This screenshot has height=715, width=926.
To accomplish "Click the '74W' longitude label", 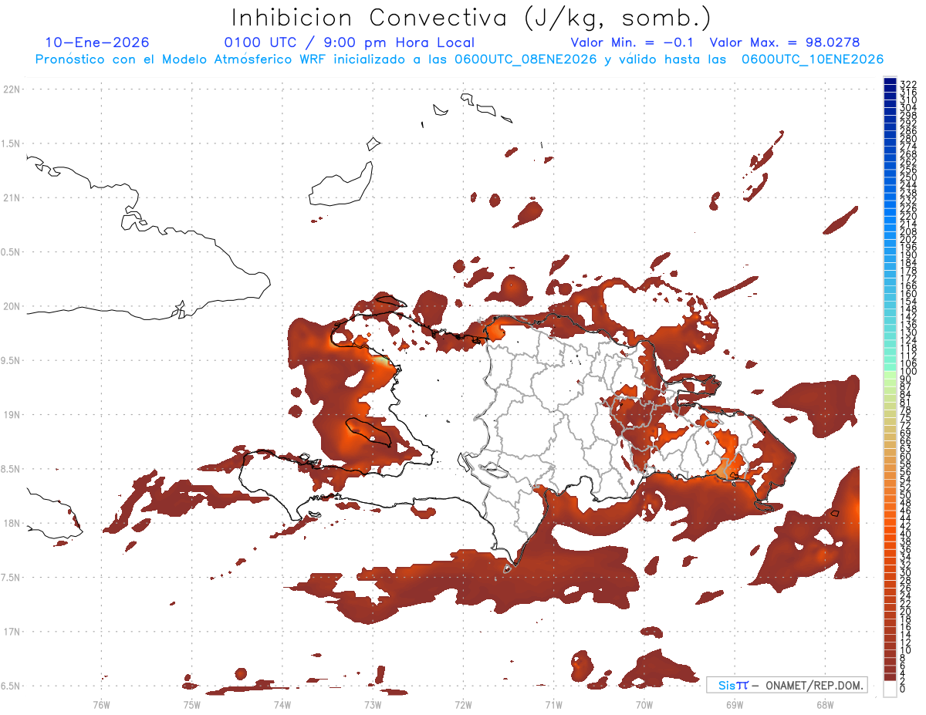I will point(282,704).
